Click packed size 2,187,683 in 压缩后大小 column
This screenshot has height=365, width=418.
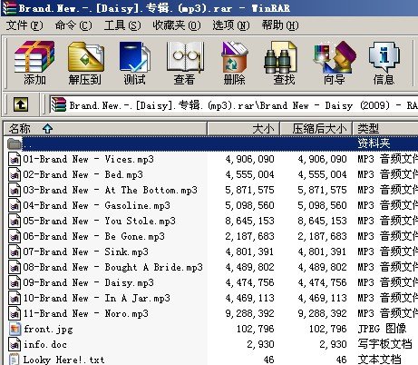(x=322, y=236)
